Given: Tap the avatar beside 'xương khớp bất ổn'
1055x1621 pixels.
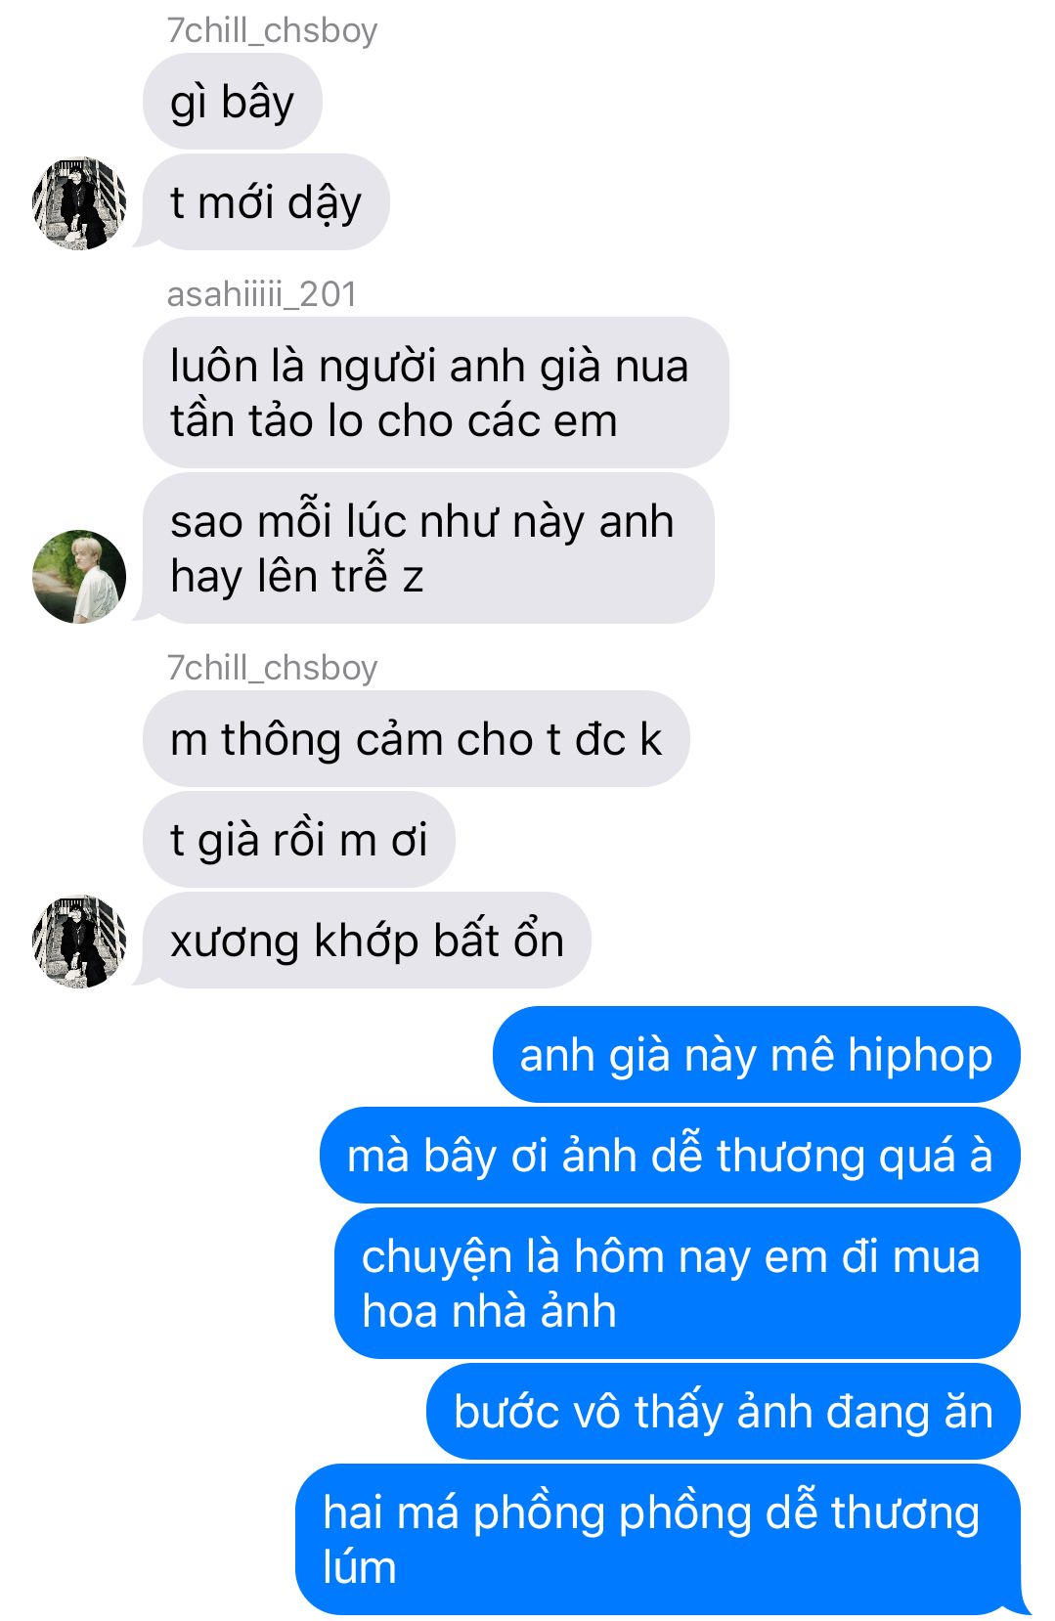Looking at the screenshot, I should [x=79, y=941].
